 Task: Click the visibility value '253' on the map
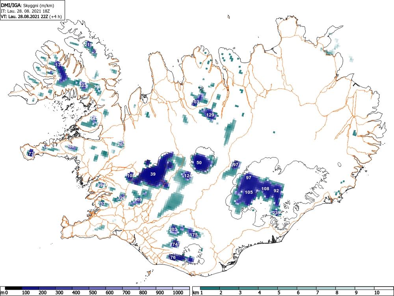point(101,204)
